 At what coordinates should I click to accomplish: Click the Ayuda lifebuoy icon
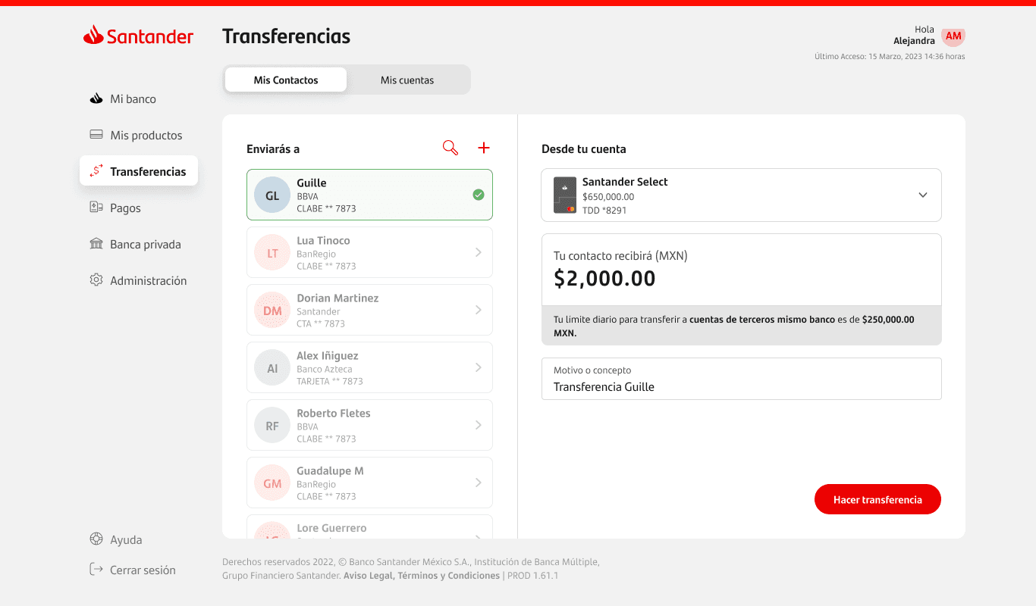96,539
